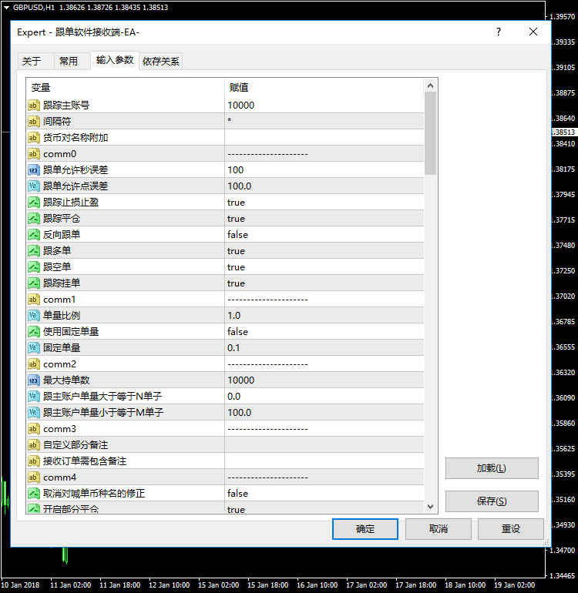The height and width of the screenshot is (593, 578).
Task: Click the vertical scrollbar thumb in parameter list
Action: pyautogui.click(x=430, y=132)
